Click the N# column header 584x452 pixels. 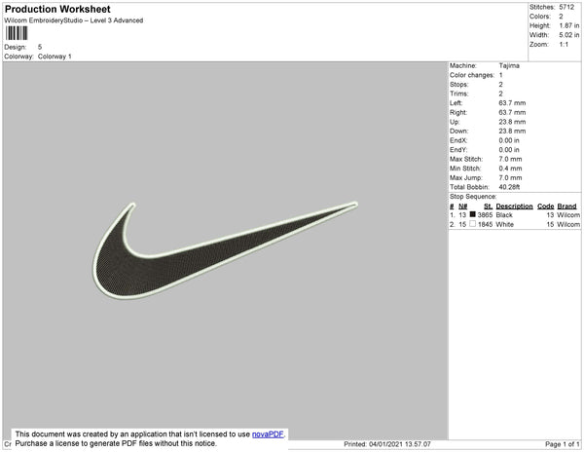[462, 207]
